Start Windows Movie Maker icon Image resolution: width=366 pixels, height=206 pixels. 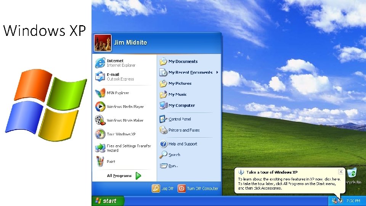click(100, 120)
